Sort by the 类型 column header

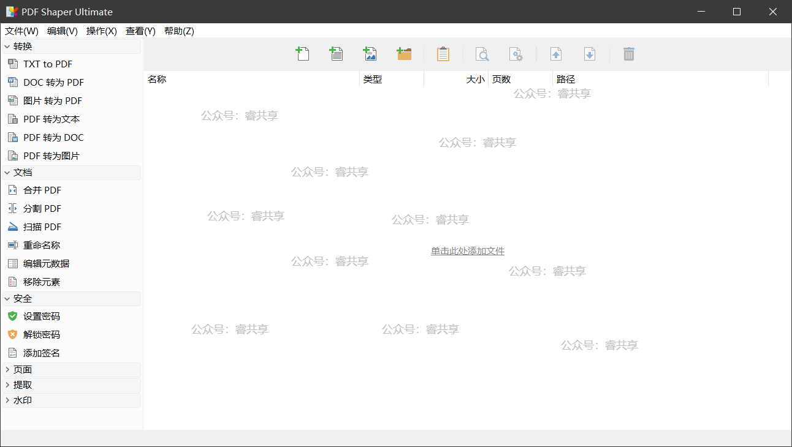[392, 80]
